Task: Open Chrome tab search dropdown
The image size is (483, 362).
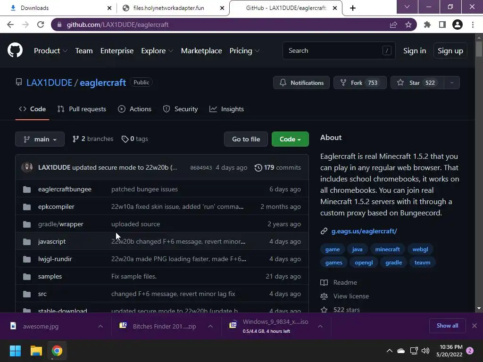Action: pyautogui.click(x=407, y=7)
